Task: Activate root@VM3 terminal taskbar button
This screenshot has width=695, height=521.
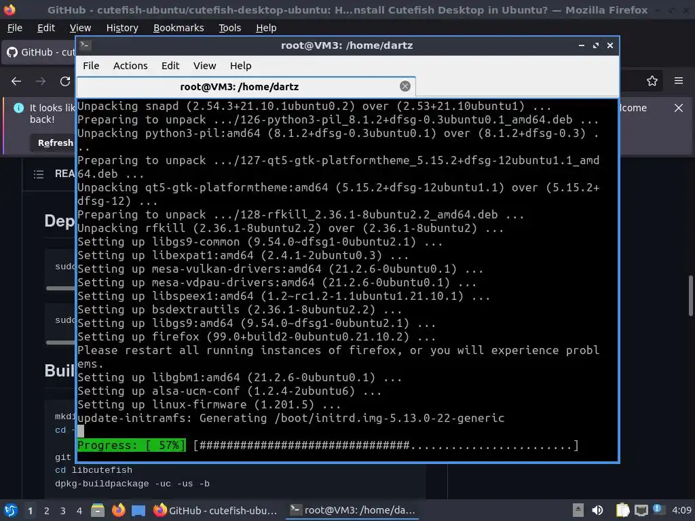Action: (x=353, y=510)
